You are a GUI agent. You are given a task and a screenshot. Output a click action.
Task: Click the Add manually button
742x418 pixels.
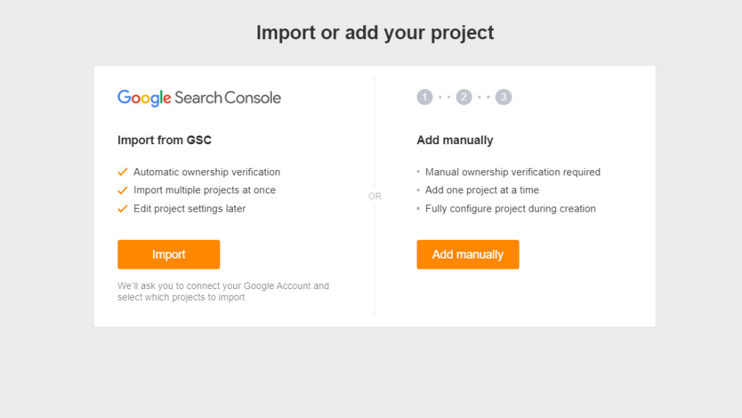pyautogui.click(x=467, y=254)
